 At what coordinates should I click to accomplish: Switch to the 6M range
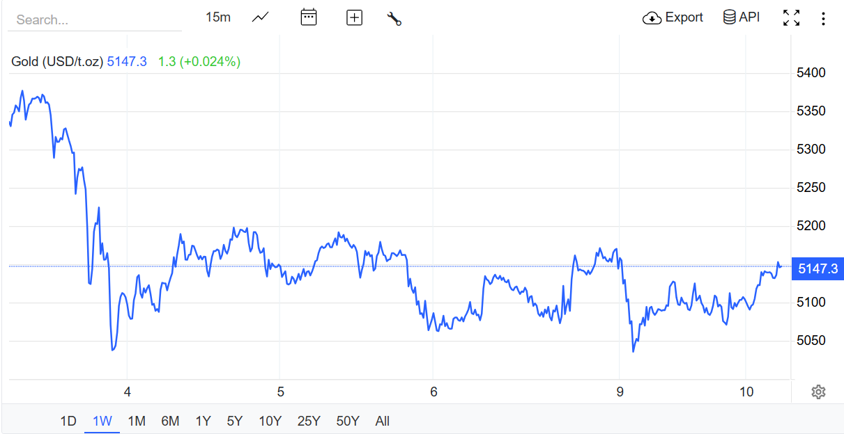point(170,421)
